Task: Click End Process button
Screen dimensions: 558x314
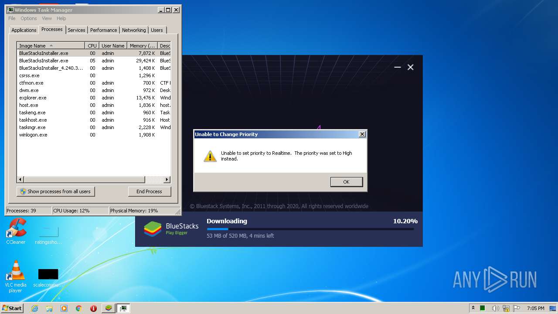Action: (x=150, y=191)
